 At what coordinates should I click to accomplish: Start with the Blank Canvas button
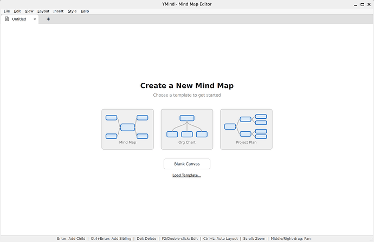(x=187, y=164)
